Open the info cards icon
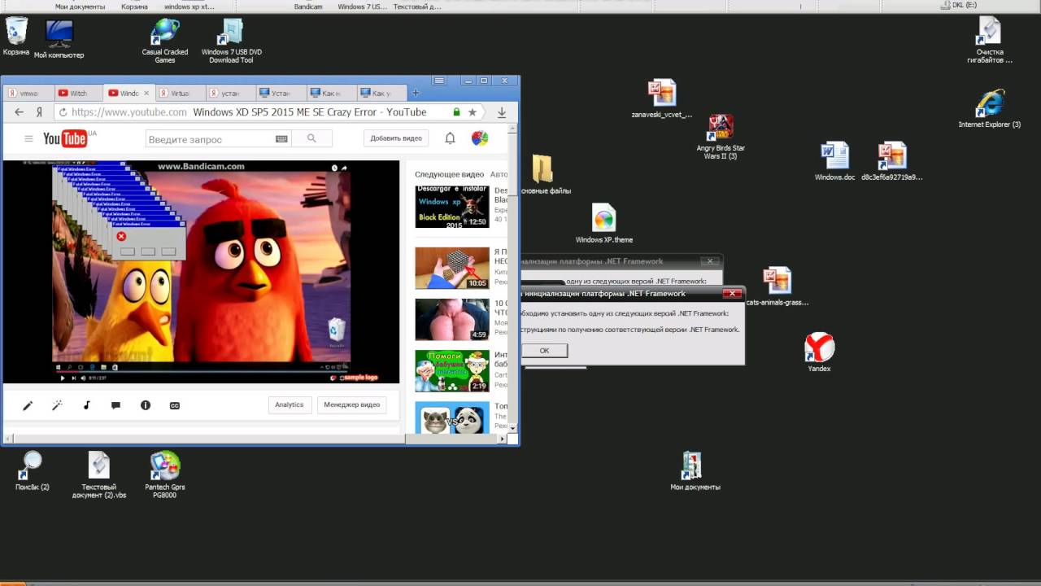 tap(146, 405)
